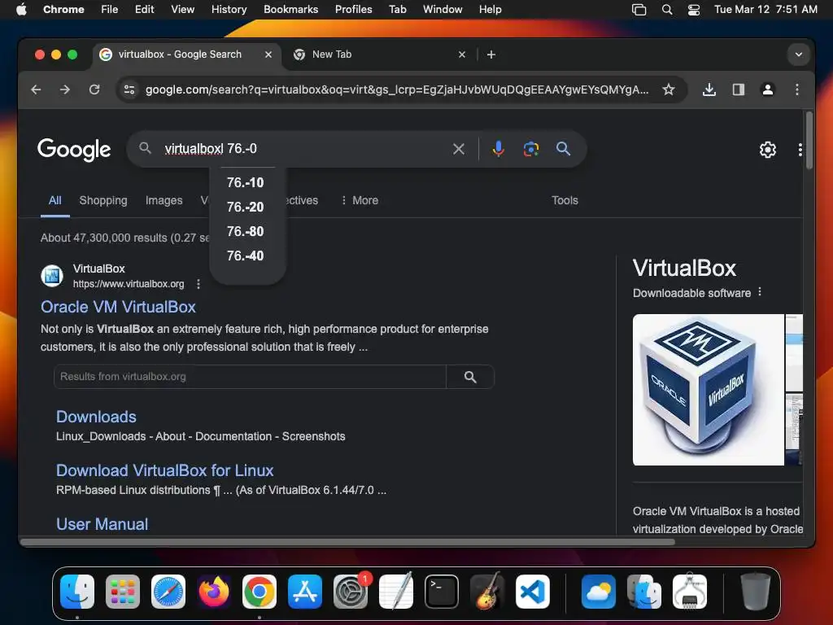
Task: Open Chrome downloads icon
Action: (709, 90)
